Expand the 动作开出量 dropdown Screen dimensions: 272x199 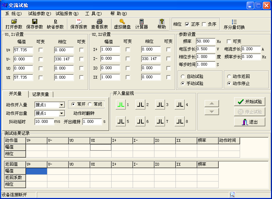click(62, 113)
